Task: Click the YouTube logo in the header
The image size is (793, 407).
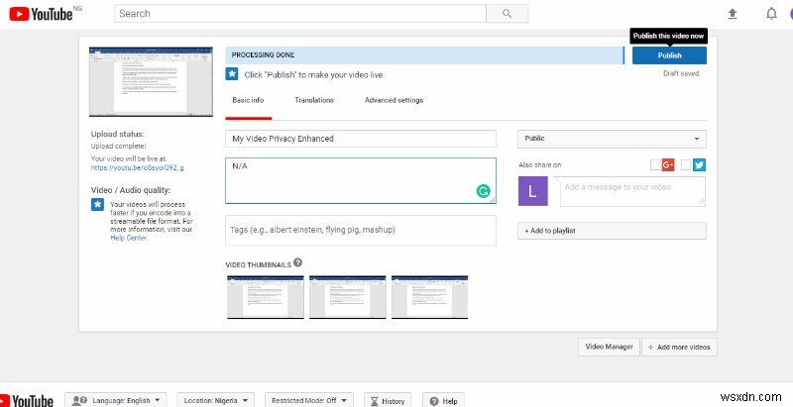Action: (42, 14)
